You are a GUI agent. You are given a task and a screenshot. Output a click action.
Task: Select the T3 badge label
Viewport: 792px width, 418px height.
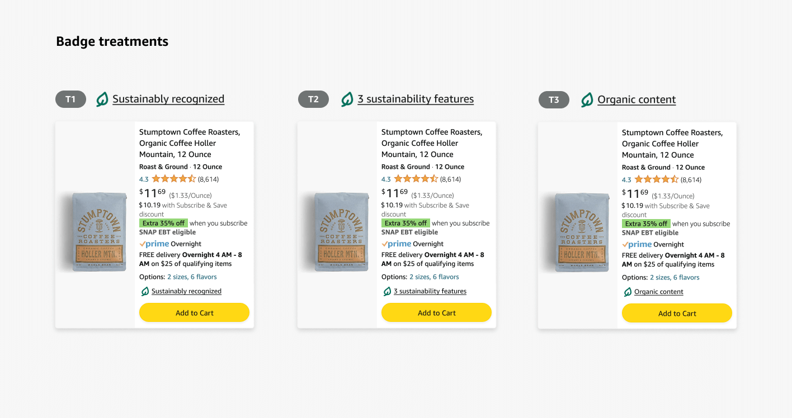coord(554,100)
